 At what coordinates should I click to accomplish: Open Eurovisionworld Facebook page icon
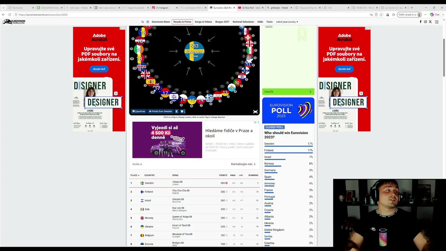421,22
